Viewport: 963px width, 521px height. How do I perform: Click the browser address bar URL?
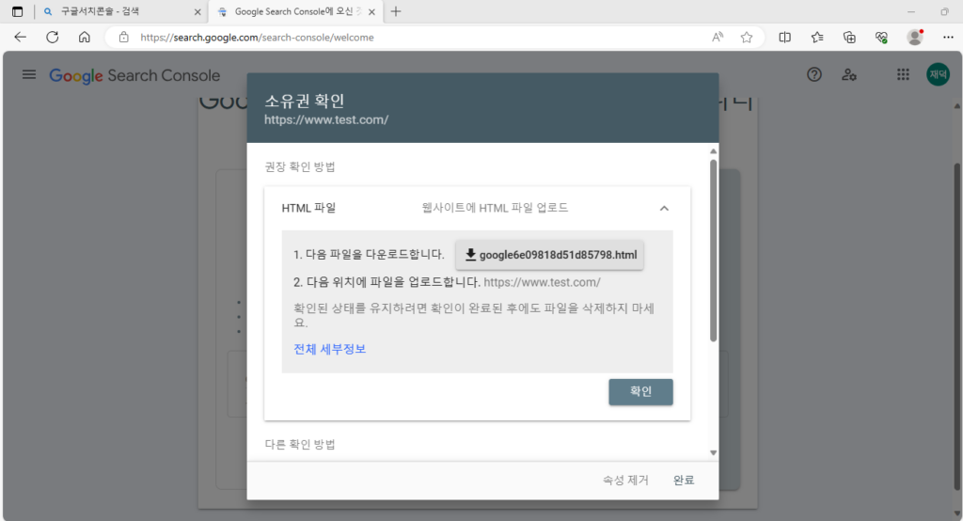point(257,38)
